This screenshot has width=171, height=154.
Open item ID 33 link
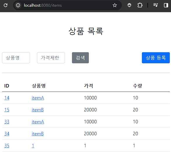tap(7, 122)
